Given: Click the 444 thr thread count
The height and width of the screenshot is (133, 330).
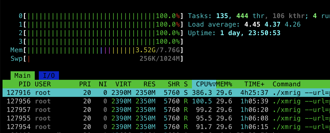Looking at the screenshot, I should click(x=250, y=16).
